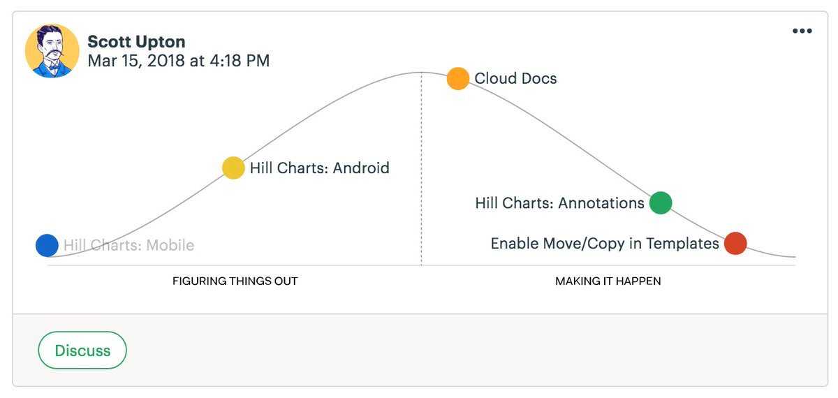The width and height of the screenshot is (838, 398).
Task: Select the green Hill Charts: Annotations dot
Action: point(661,203)
